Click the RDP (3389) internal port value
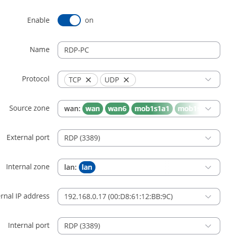Viewport: 242px width, 240px height. click(x=82, y=226)
